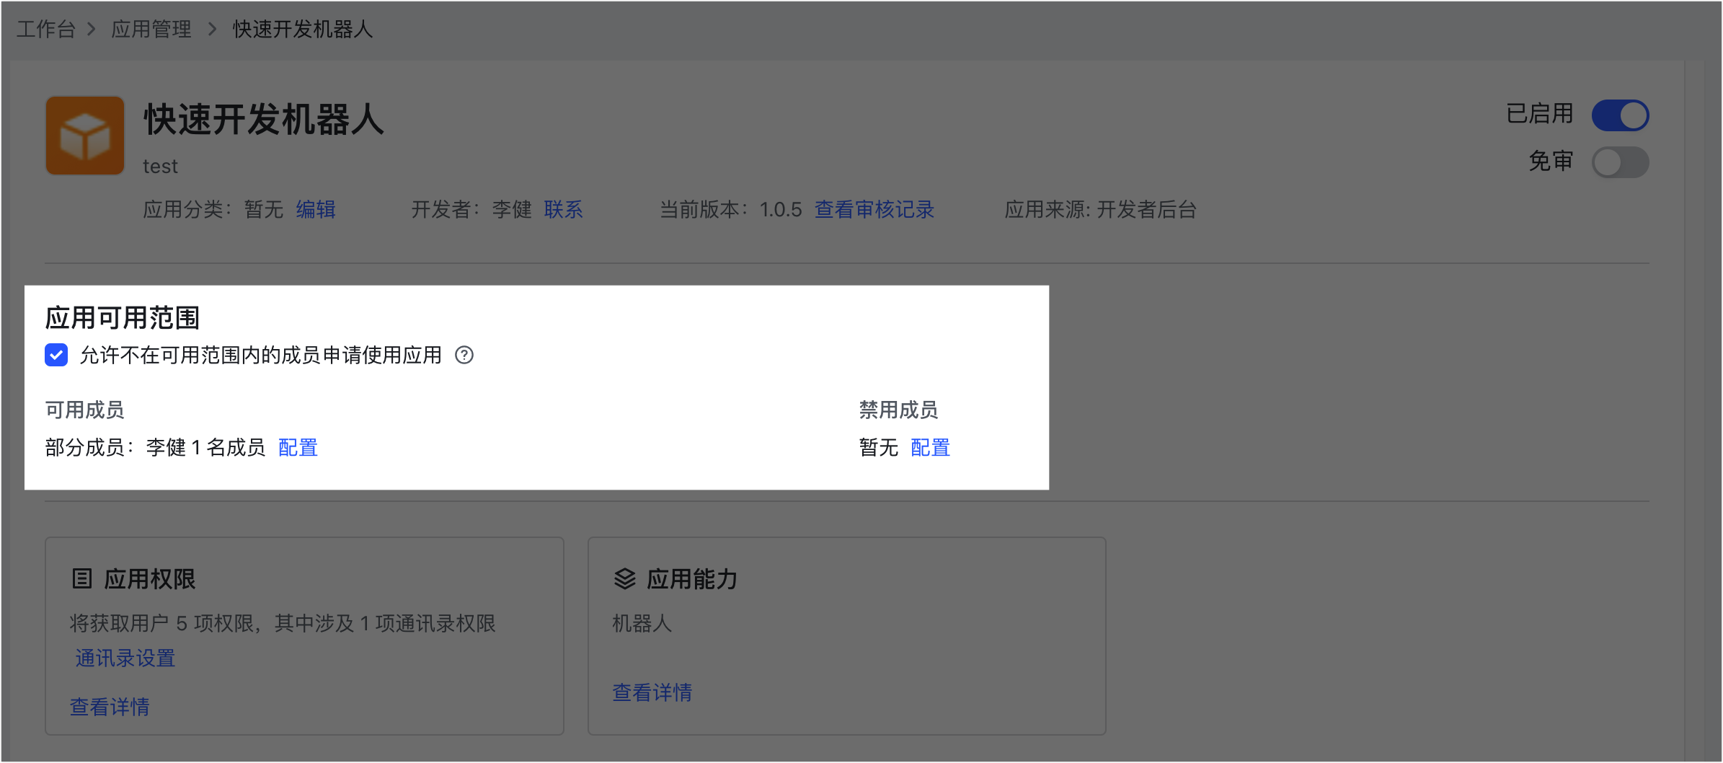Turn on the 免审 toggle

pyautogui.click(x=1620, y=162)
